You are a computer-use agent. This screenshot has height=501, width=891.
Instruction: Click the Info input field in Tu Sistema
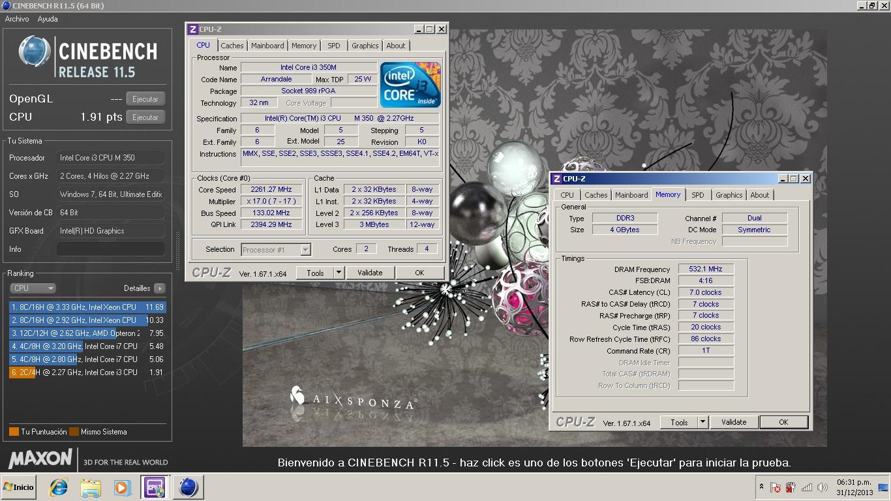pos(111,249)
